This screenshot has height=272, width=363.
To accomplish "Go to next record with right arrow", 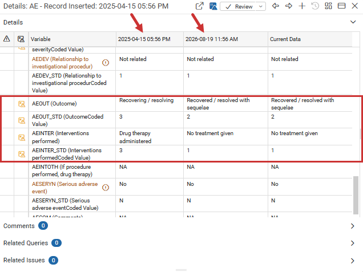I will click(x=289, y=6).
